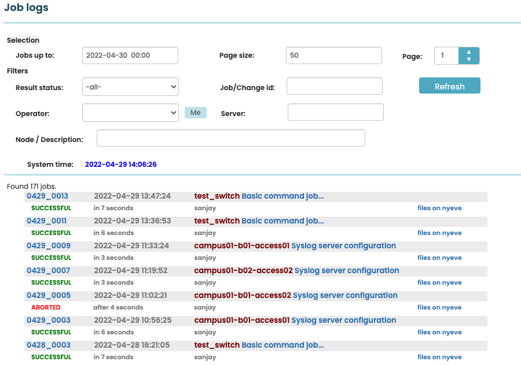
Task: Decrease page number with down arrow
Action: (x=469, y=59)
